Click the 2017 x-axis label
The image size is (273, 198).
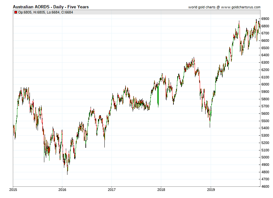111,190
